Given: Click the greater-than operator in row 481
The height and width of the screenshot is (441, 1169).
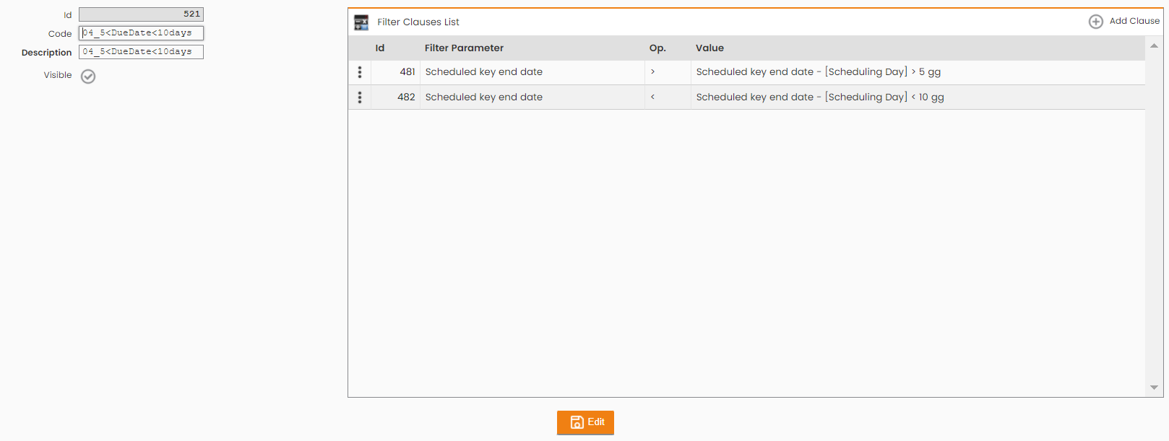Looking at the screenshot, I should click(x=653, y=72).
